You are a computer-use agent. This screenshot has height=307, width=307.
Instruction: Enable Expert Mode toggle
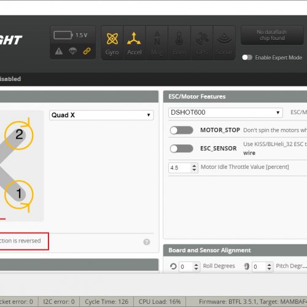point(247,58)
